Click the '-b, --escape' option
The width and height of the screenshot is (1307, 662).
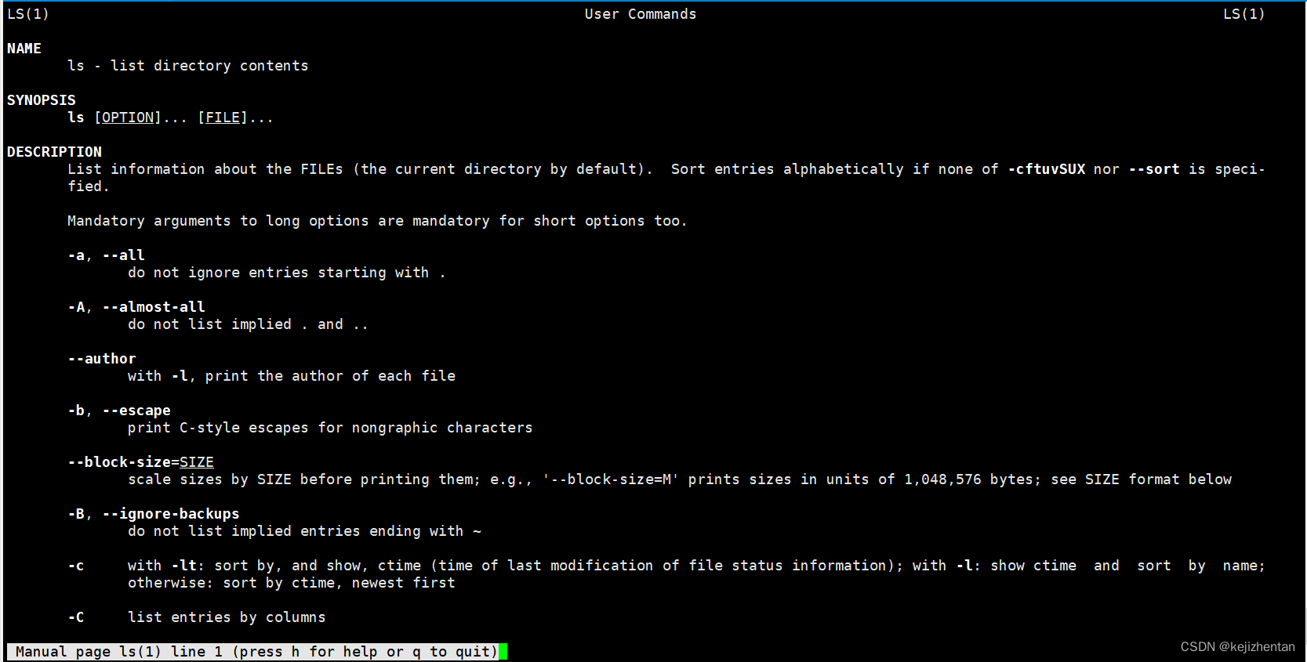tap(119, 411)
